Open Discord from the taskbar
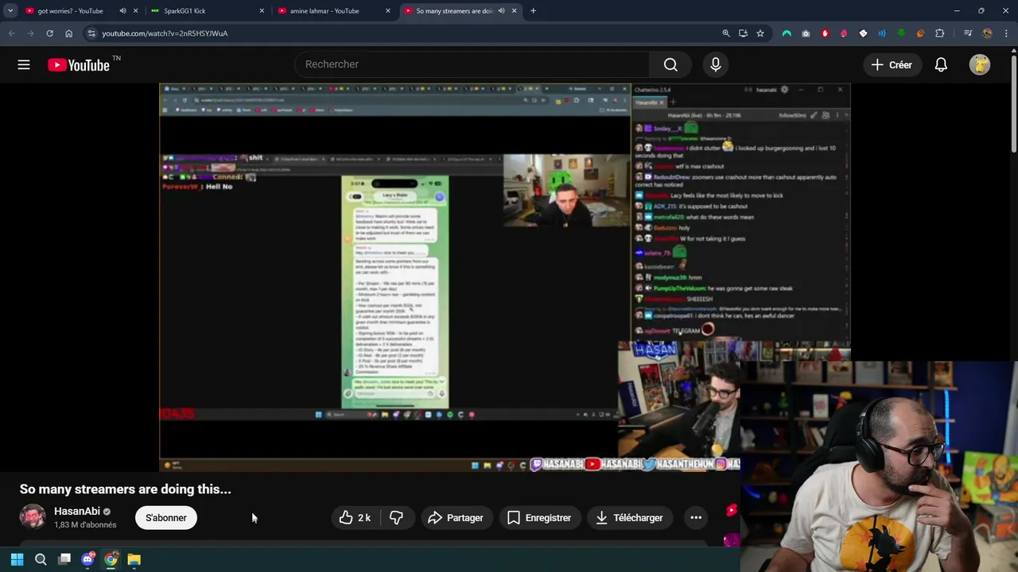The width and height of the screenshot is (1018, 572). click(87, 559)
